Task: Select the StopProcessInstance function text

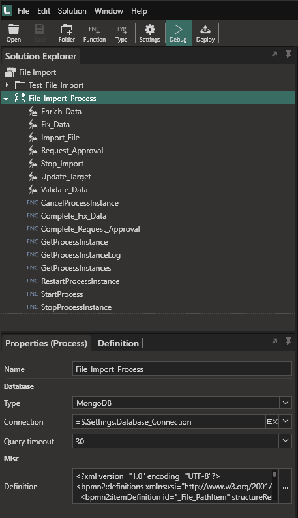Action: point(76,307)
